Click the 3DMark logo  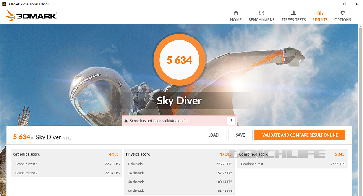coord(31,16)
